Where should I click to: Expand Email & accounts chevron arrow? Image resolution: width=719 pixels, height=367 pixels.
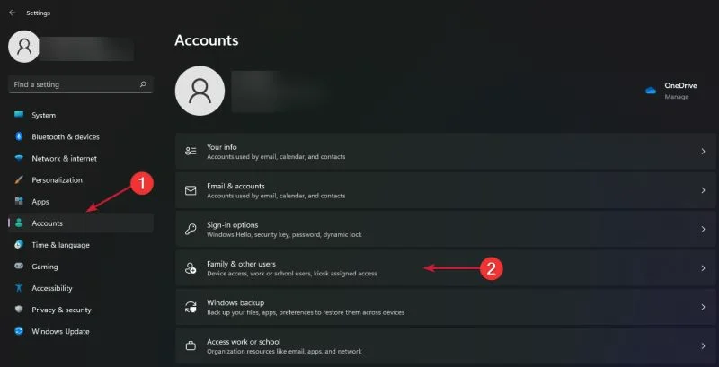(x=703, y=190)
